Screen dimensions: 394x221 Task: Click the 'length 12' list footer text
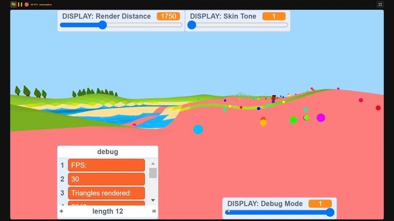108,211
